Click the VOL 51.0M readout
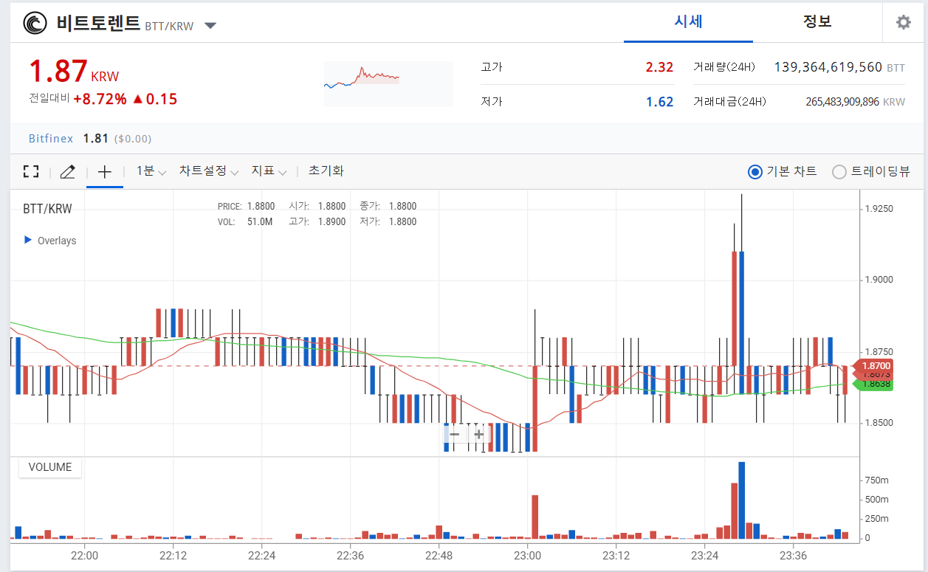The height and width of the screenshot is (572, 928). point(245,221)
